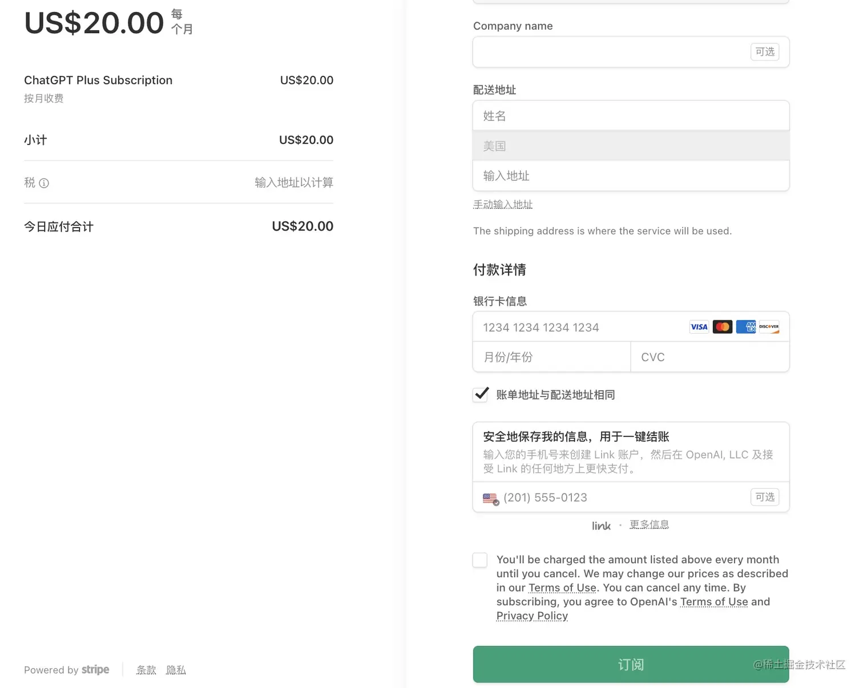
Task: Click the US flag icon on phone field
Action: click(490, 497)
